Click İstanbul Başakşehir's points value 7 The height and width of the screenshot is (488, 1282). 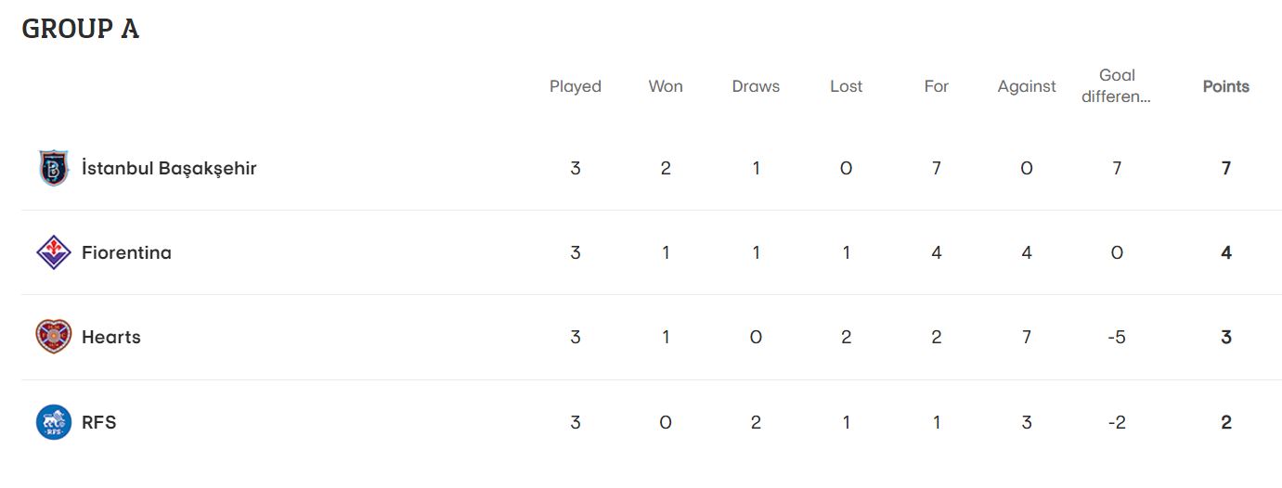point(1226,169)
